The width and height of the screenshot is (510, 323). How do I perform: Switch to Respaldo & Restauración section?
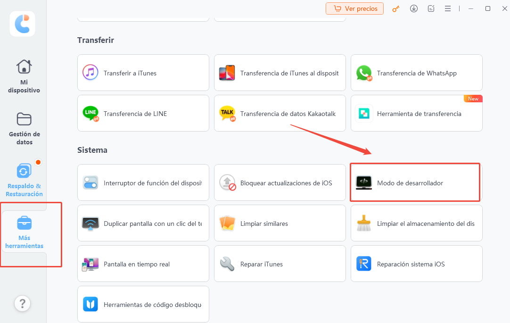click(x=24, y=180)
